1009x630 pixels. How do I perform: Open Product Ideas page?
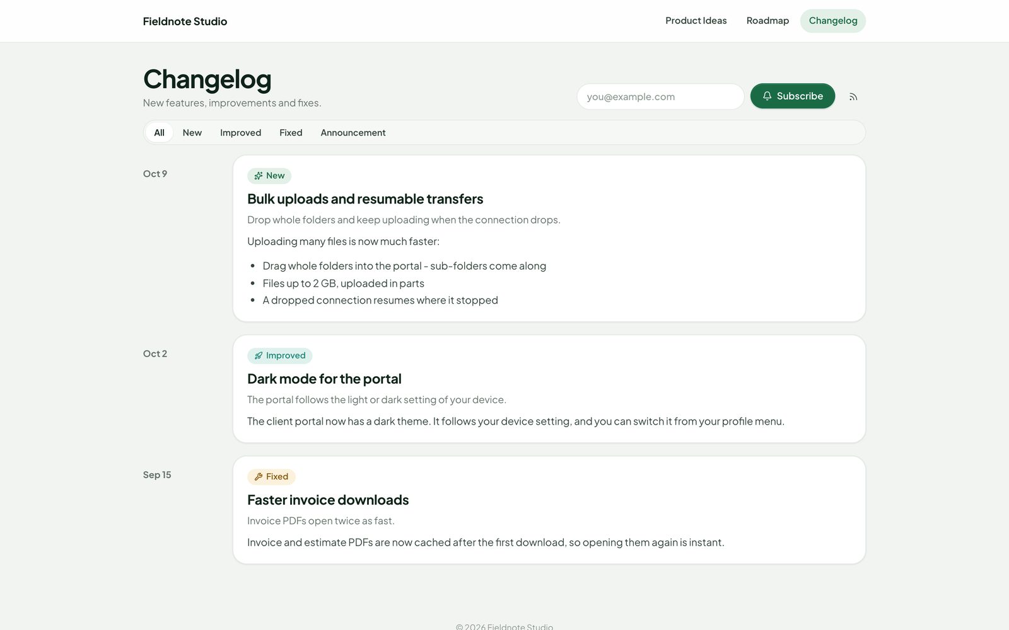696,21
